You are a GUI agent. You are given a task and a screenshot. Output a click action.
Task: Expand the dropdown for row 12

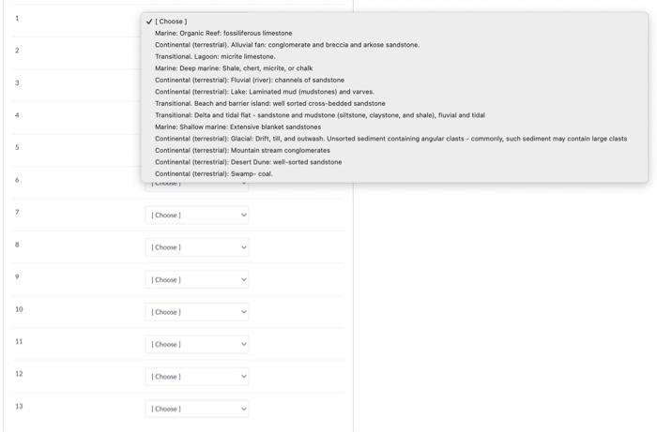[x=197, y=377]
